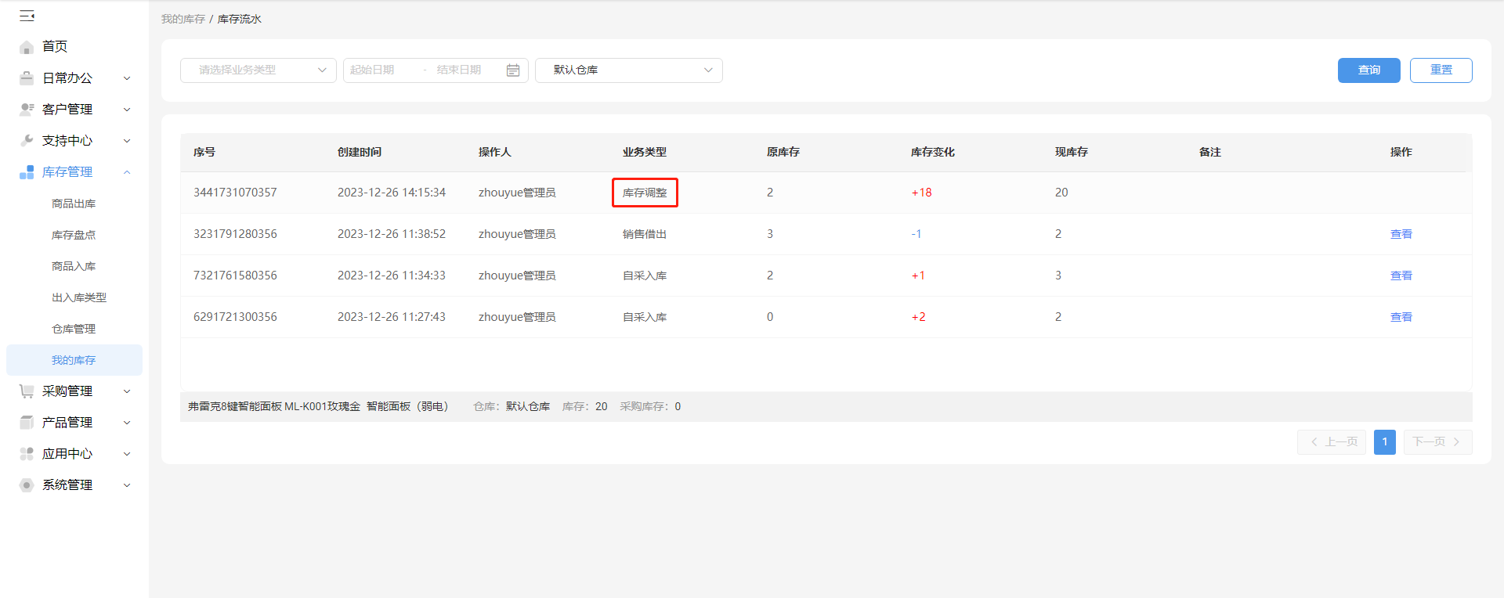Collapse the sidebar with the hamburger icon
The height and width of the screenshot is (598, 1504).
(27, 16)
